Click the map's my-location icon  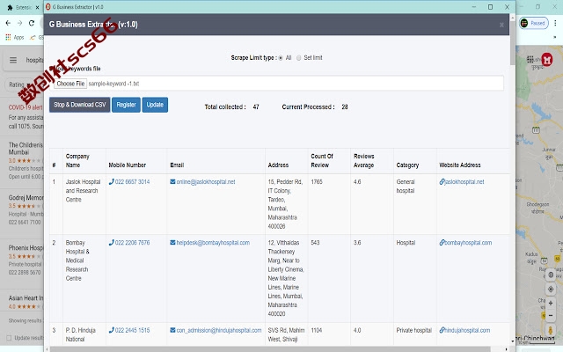pos(551,290)
